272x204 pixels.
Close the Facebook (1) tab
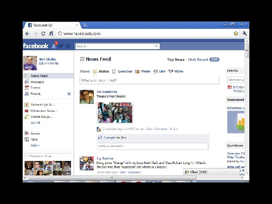click(x=77, y=25)
